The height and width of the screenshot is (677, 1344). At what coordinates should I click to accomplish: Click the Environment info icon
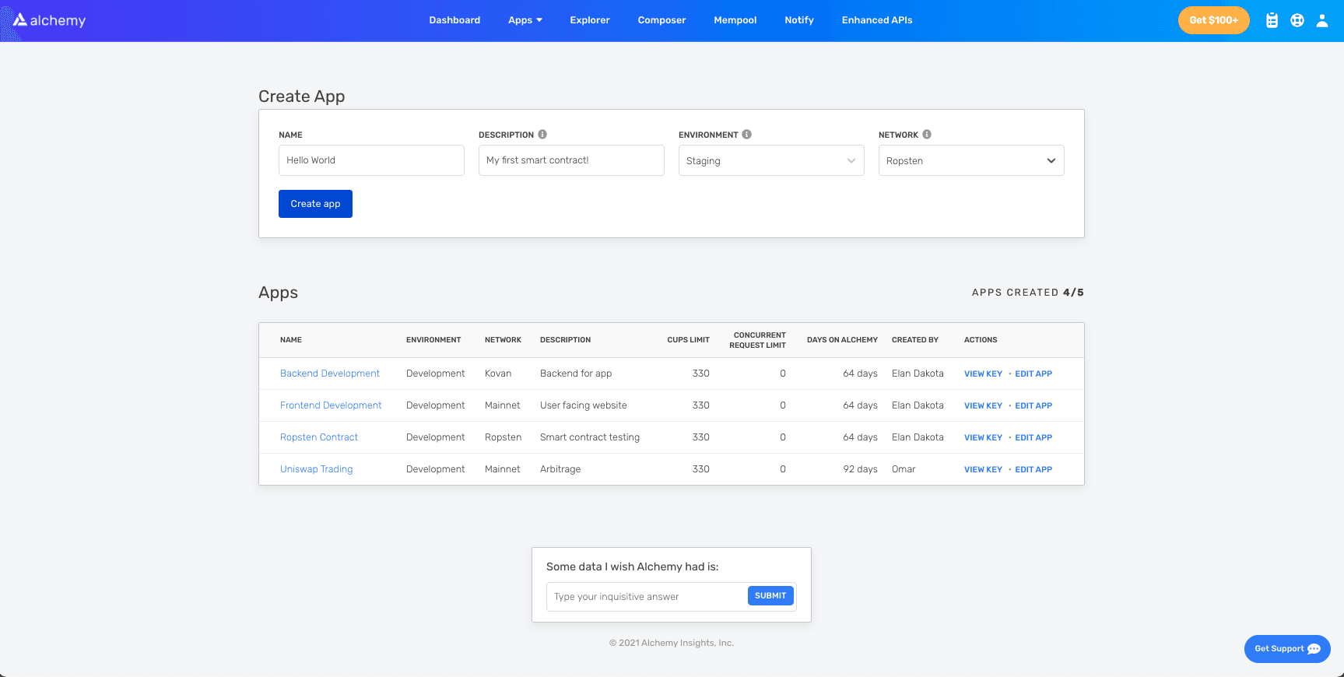point(746,134)
